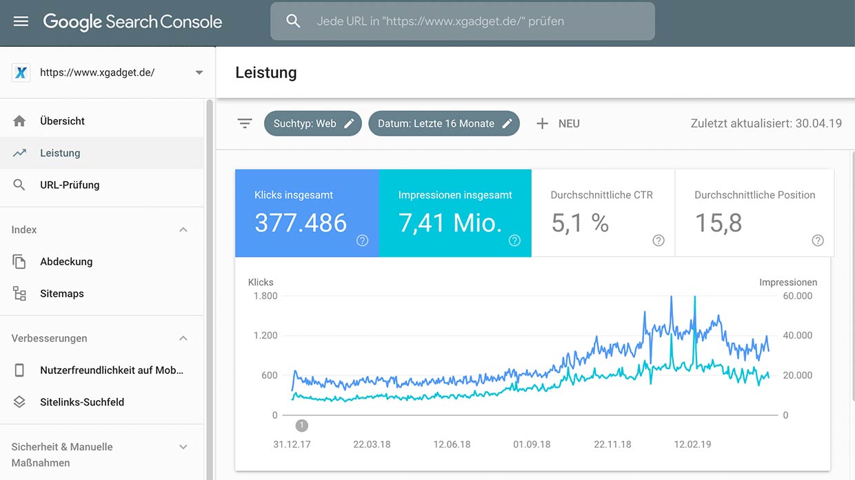Open the Sitemaps report
This screenshot has height=480, width=855.
click(102, 293)
